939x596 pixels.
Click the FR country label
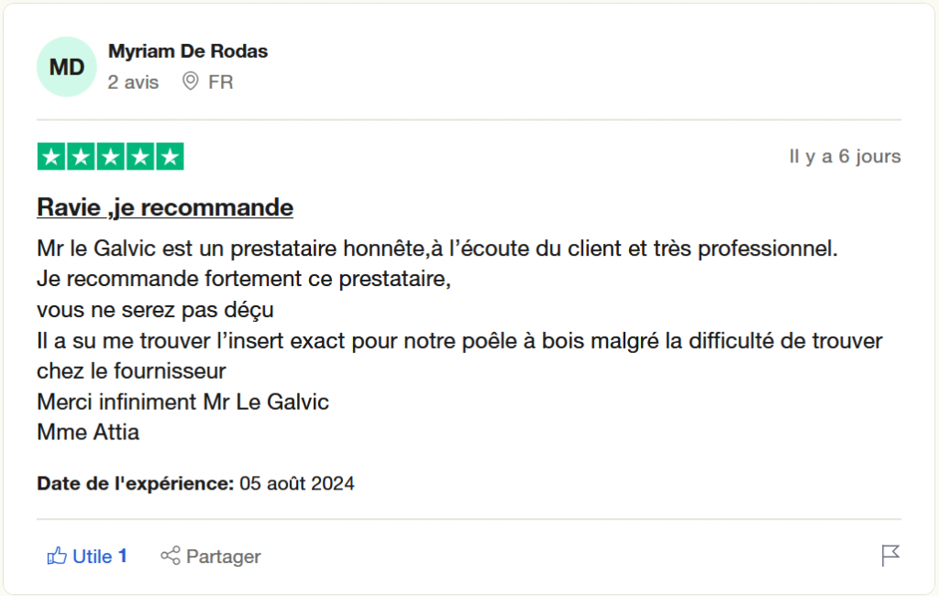point(220,82)
